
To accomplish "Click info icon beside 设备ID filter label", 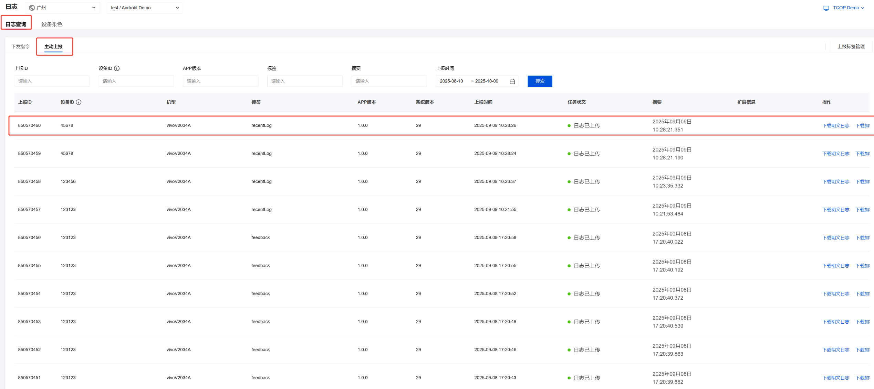I will 117,68.
